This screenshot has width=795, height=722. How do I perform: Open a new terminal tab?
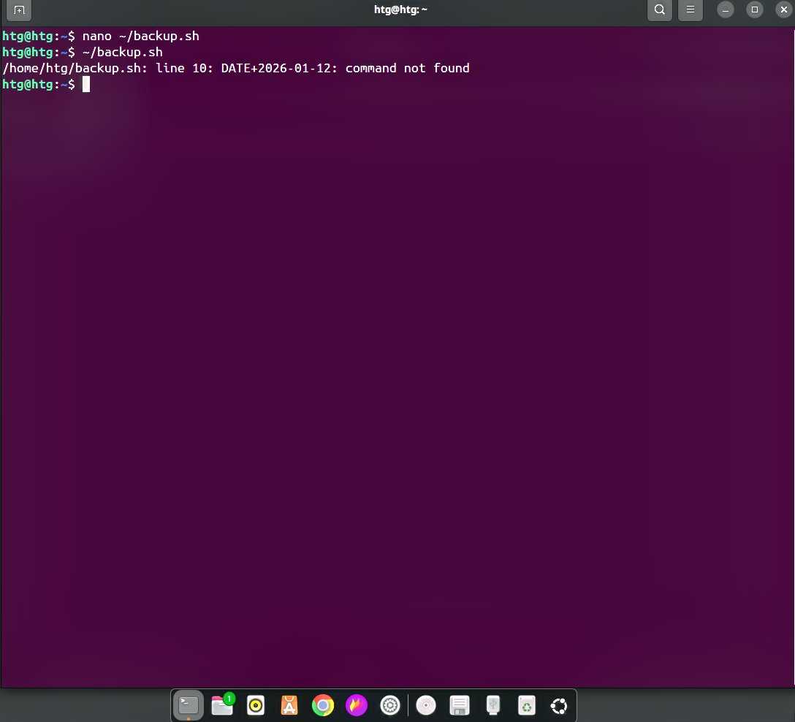point(19,10)
